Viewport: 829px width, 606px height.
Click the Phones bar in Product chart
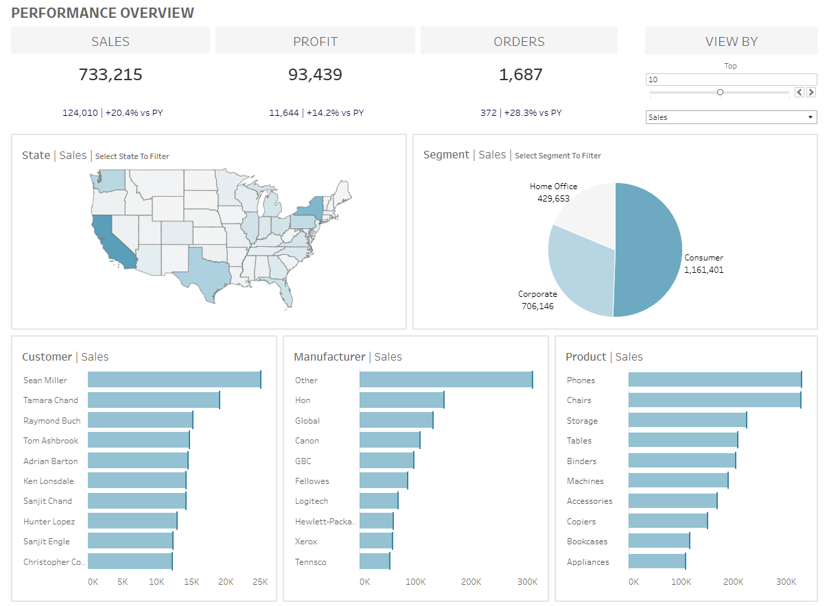tap(714, 380)
